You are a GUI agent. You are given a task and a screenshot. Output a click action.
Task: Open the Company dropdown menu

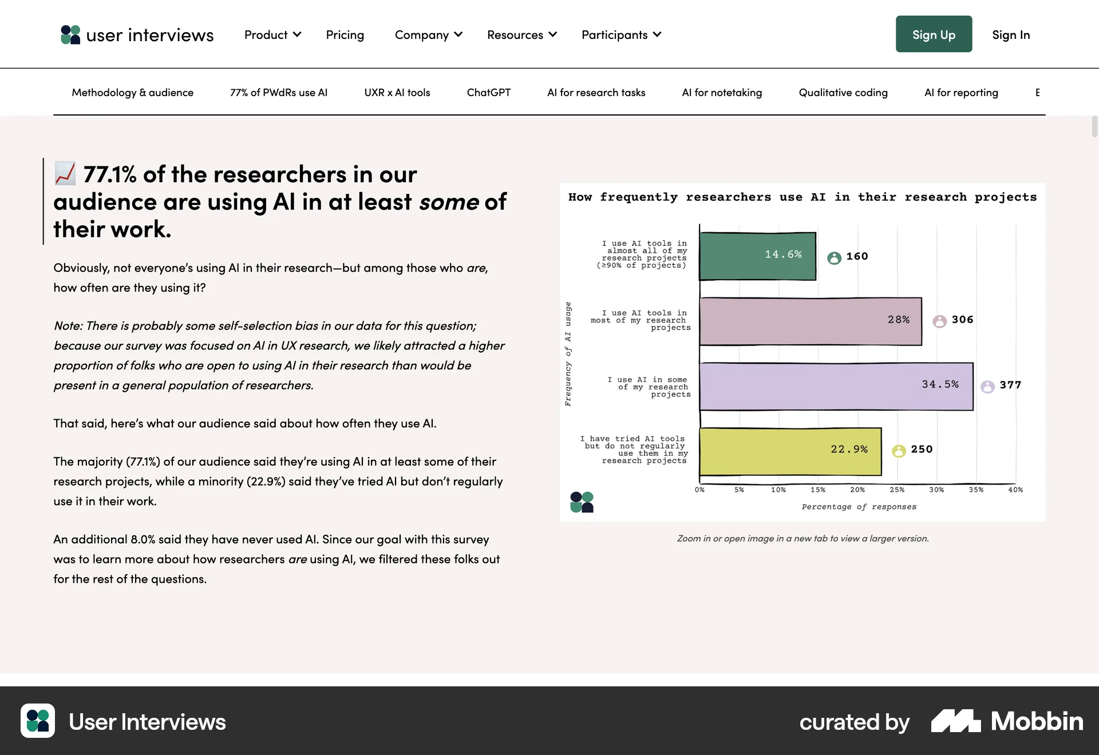pos(428,34)
